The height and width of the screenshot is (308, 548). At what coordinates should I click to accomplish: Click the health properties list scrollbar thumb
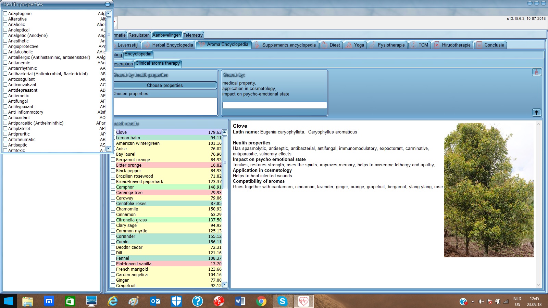pos(109,34)
